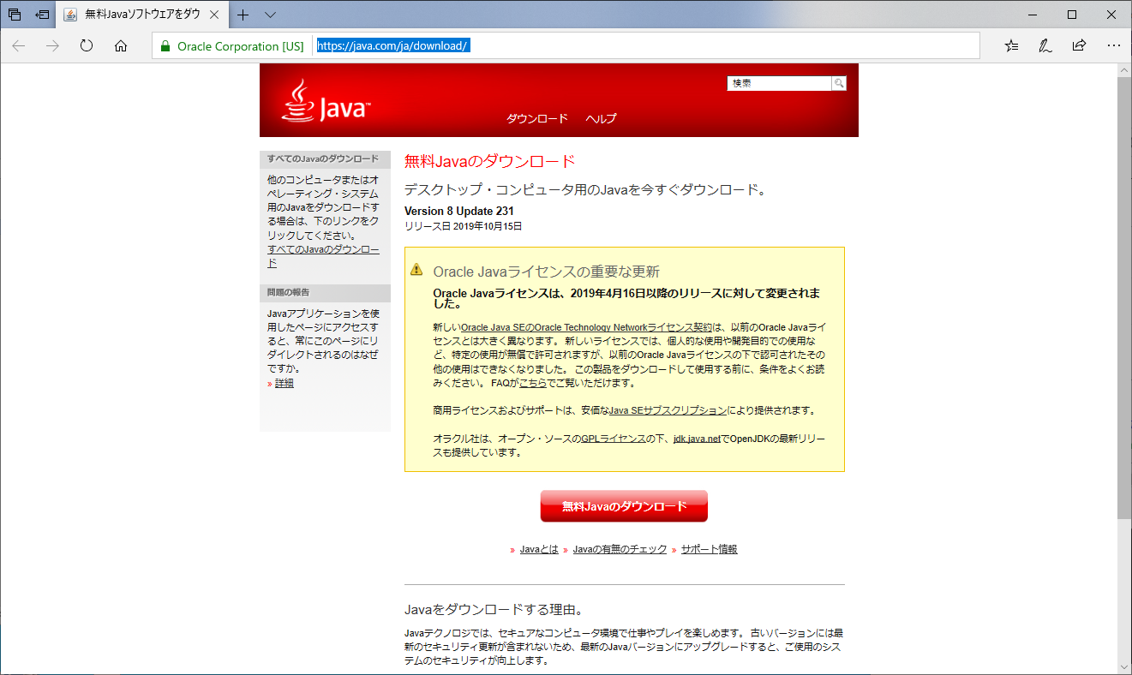The width and height of the screenshot is (1132, 675).
Task: Follow the こちら FAQ link
Action: (533, 382)
